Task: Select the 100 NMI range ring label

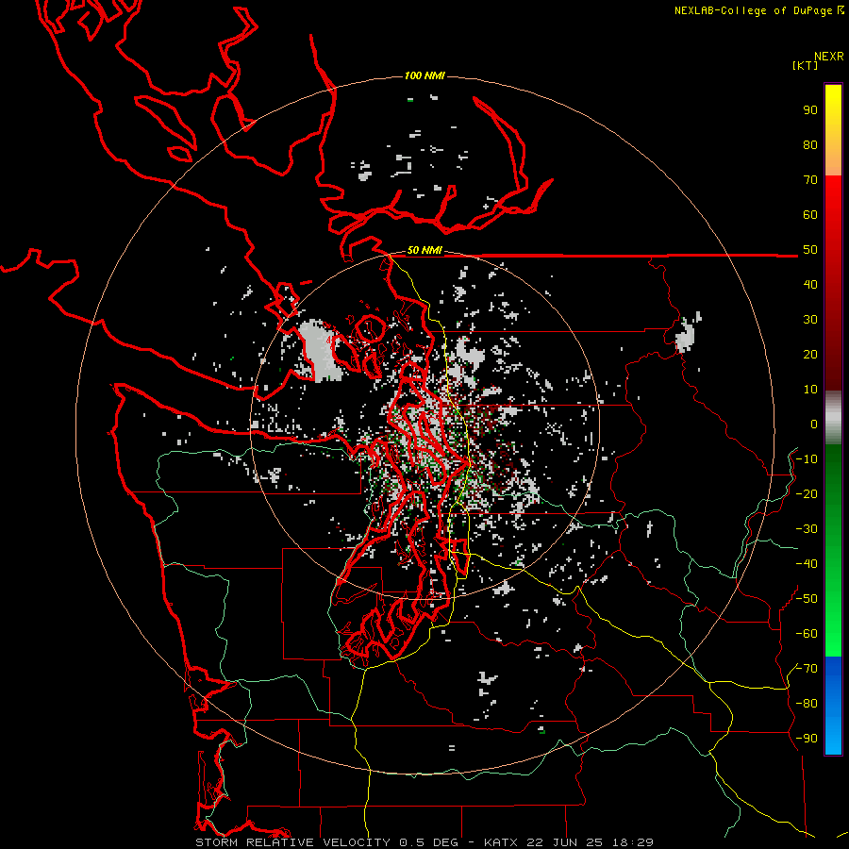Action: click(424, 75)
